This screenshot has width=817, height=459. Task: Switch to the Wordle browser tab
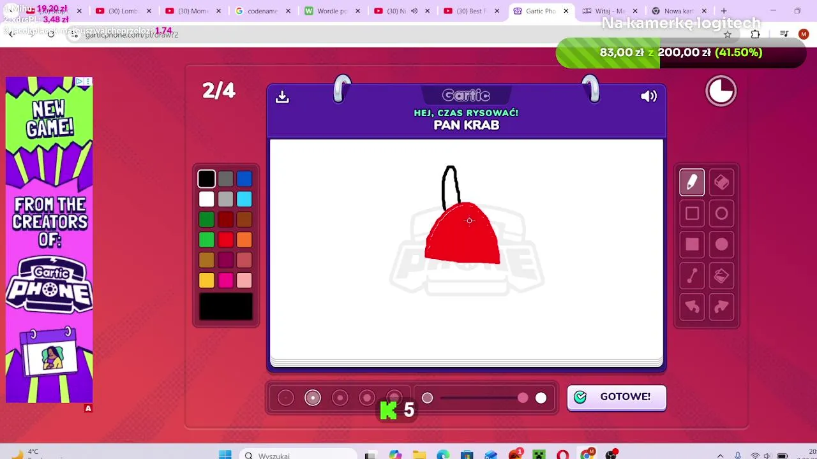333,11
